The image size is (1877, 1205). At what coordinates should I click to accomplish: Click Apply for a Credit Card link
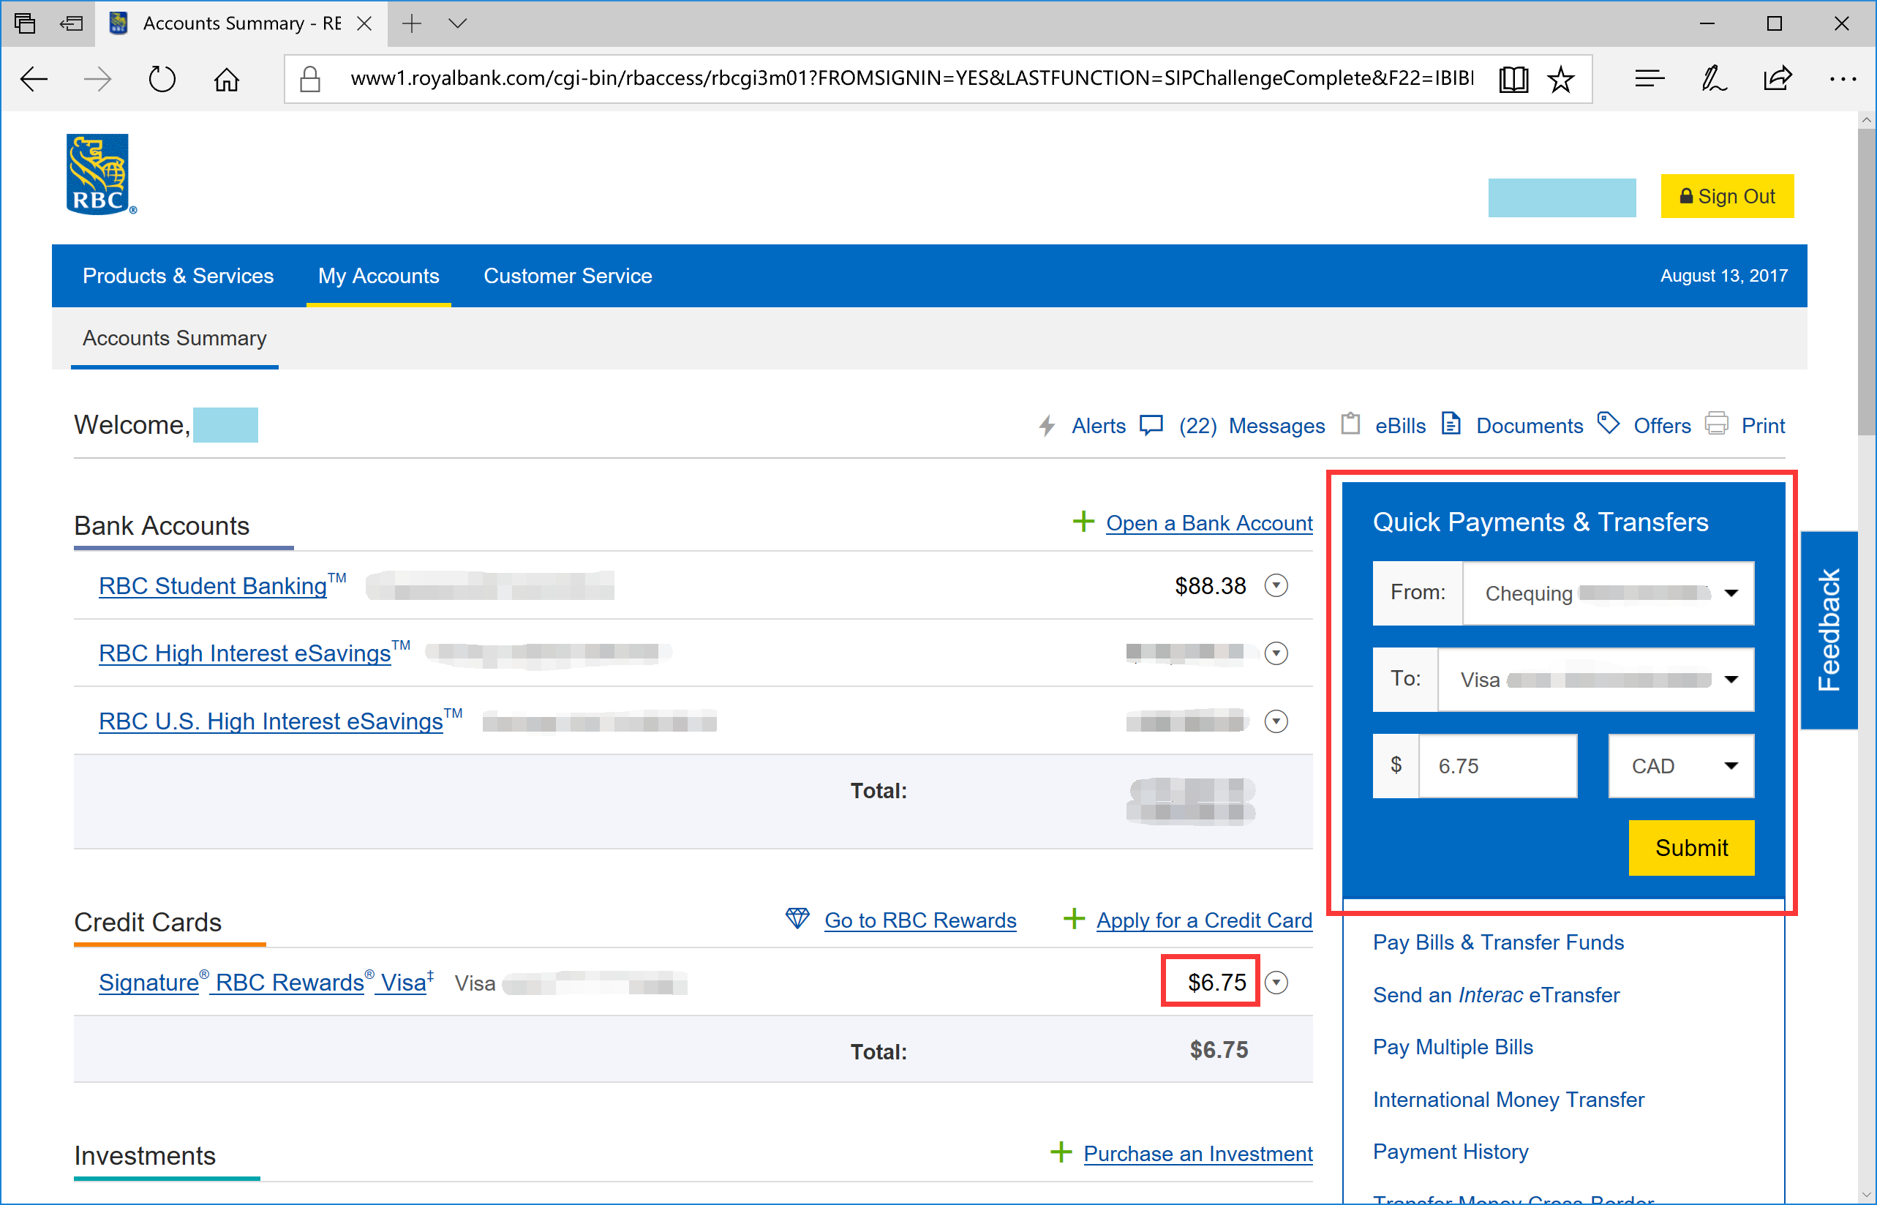coord(1205,920)
